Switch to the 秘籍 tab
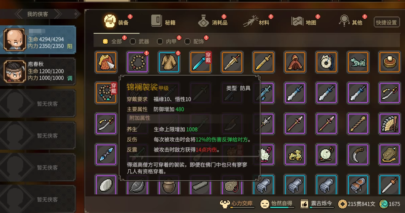 [163, 21]
